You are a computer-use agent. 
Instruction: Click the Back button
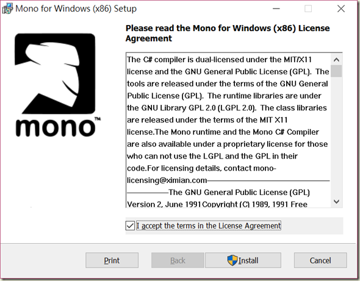(x=178, y=260)
